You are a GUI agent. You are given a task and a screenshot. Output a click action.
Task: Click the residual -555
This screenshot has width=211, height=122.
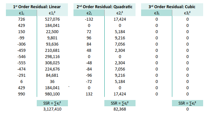[x=22, y=63]
